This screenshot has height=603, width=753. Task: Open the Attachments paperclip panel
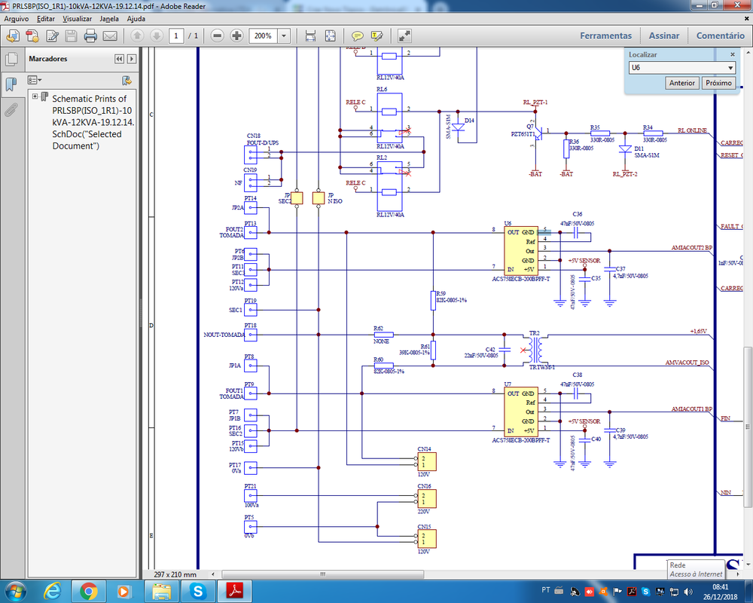tap(11, 110)
